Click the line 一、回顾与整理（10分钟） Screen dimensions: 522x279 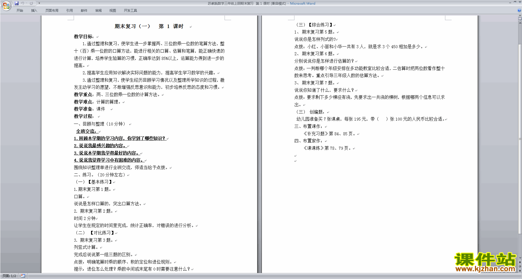click(100, 124)
